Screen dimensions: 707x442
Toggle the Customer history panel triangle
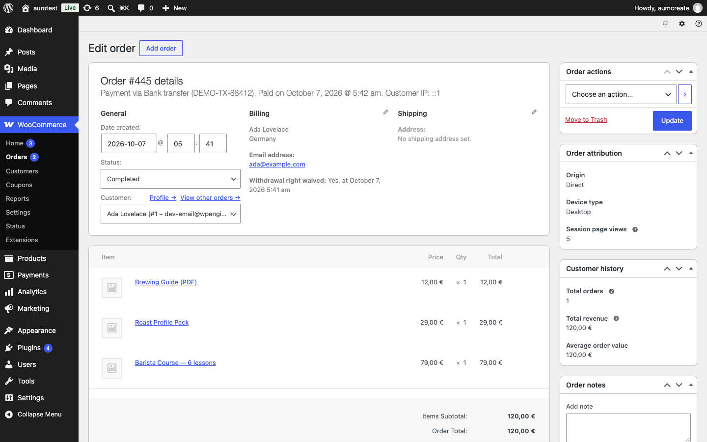pos(691,269)
